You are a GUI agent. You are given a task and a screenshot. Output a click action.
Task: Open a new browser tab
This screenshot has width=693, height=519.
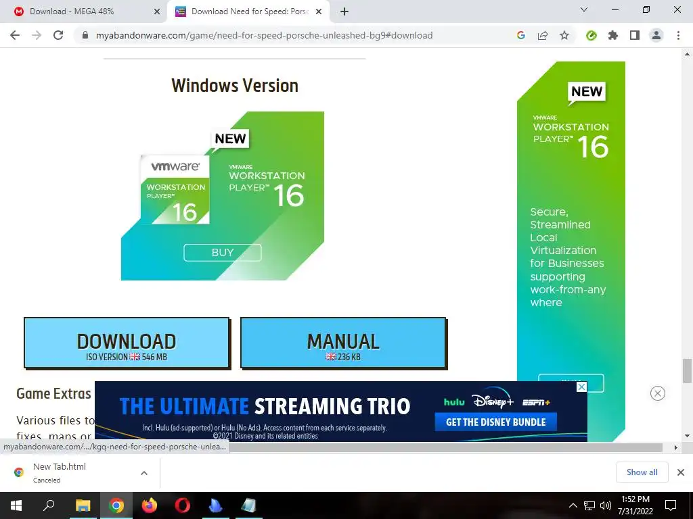tap(344, 12)
